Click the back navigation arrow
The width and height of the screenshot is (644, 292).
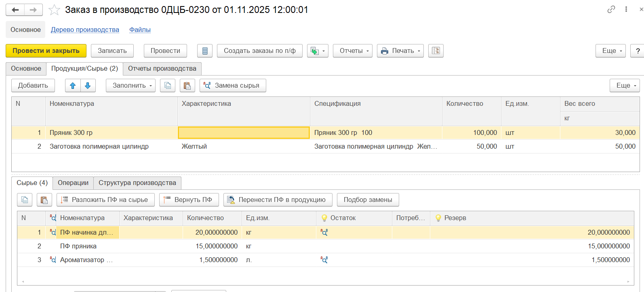click(x=15, y=10)
